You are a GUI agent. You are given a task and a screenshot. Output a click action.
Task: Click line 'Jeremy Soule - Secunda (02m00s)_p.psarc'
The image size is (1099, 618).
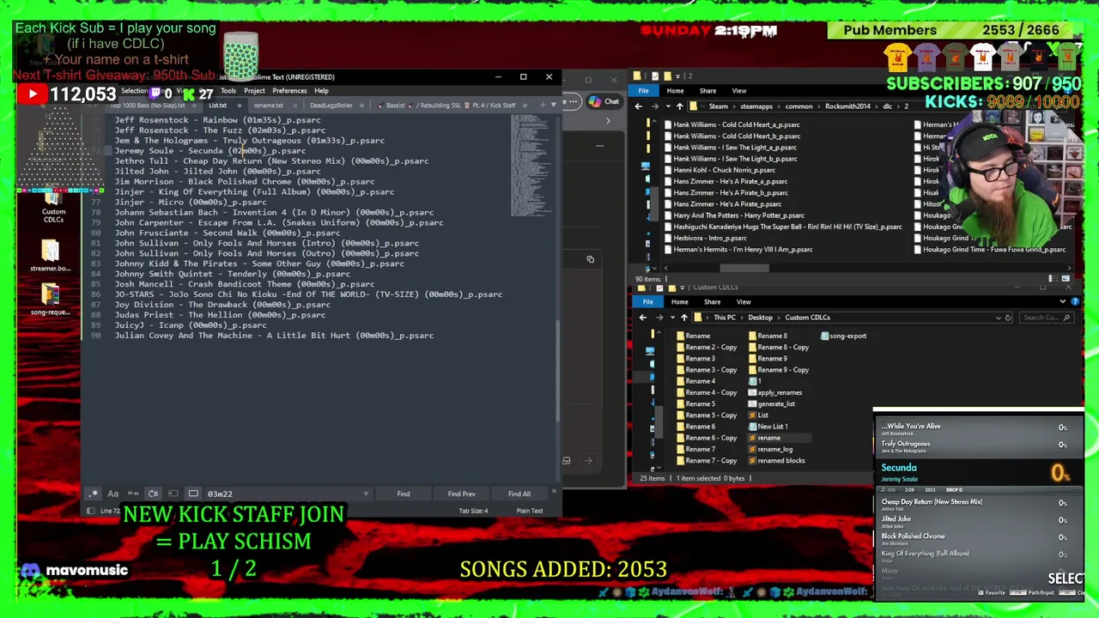point(209,150)
